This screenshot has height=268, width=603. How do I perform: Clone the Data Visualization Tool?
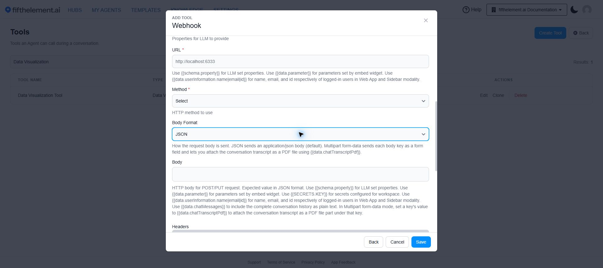[x=498, y=95]
